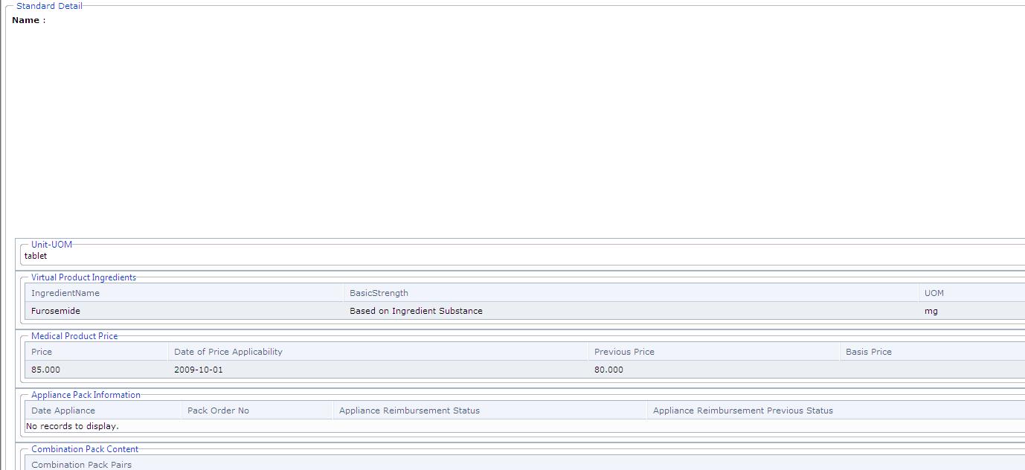
Task: Click the BasicStrength column header
Action: pyautogui.click(x=379, y=293)
